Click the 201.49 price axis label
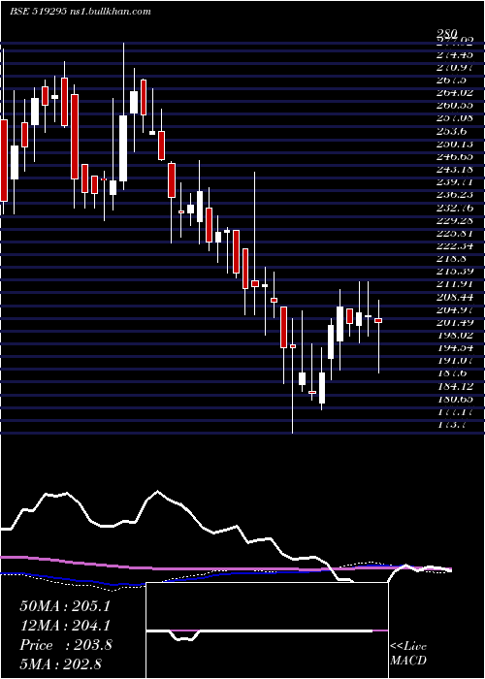Screen dimensions: 485x679 click(455, 323)
